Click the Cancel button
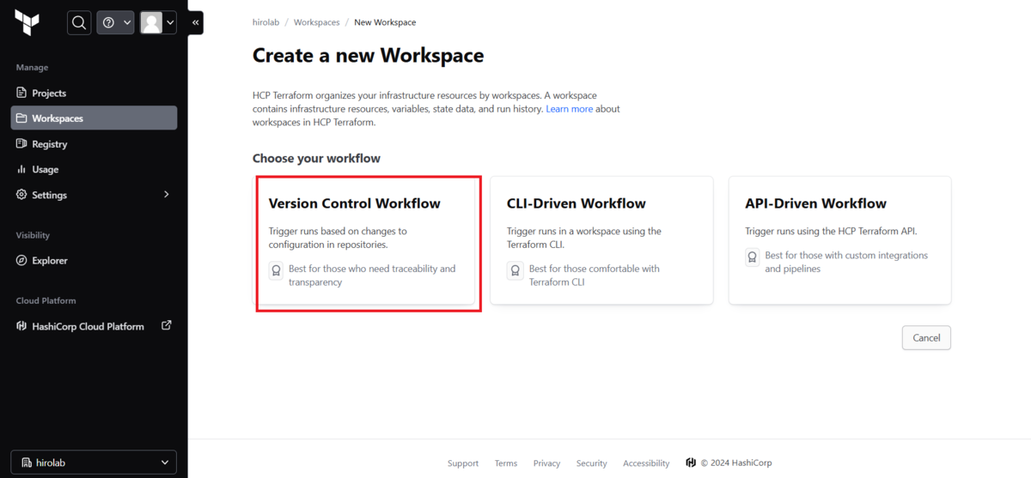The width and height of the screenshot is (1031, 478). [x=926, y=337]
